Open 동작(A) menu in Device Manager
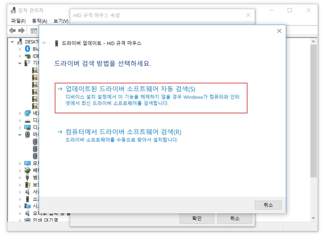The height and width of the screenshot is (235, 327). (39, 21)
